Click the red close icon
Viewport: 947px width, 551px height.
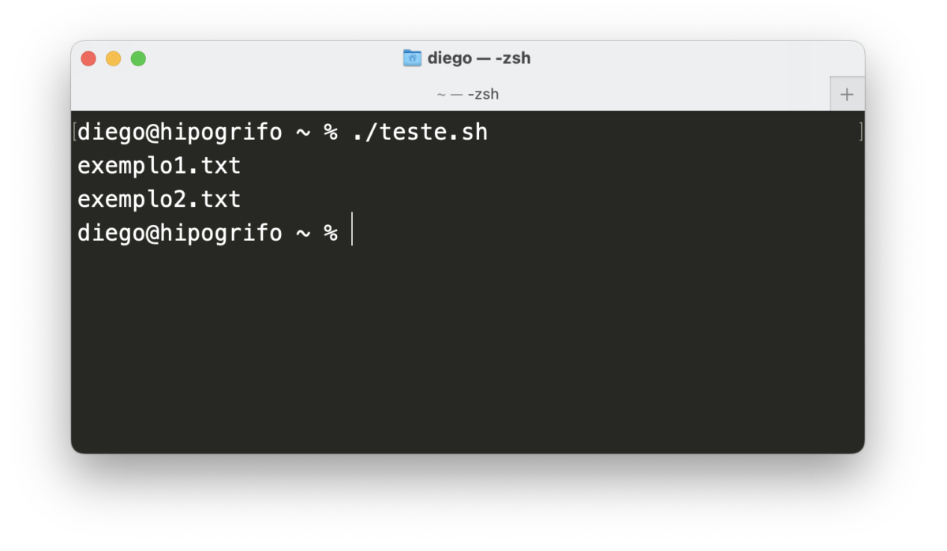pyautogui.click(x=88, y=58)
